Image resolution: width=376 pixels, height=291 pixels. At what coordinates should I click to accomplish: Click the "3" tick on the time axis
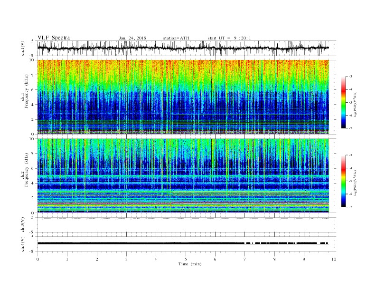coord(126,259)
